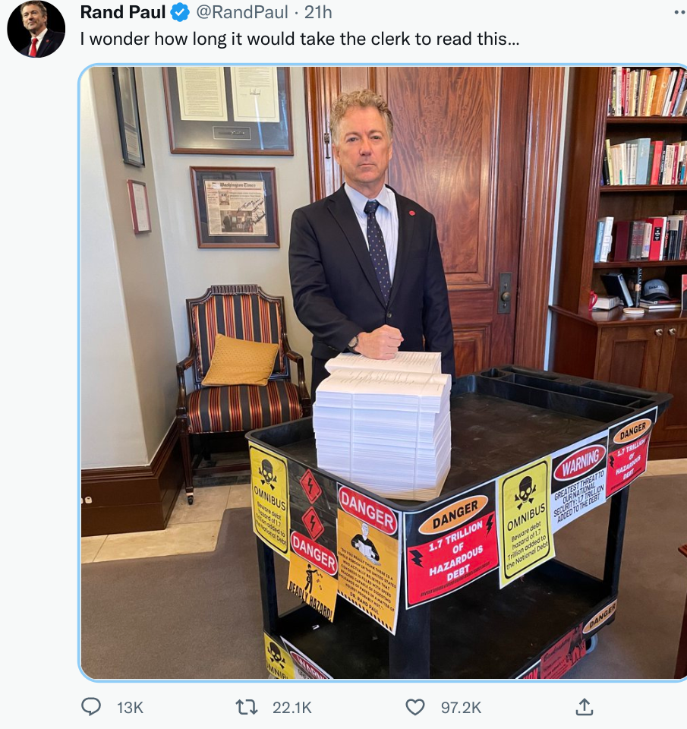This screenshot has width=687, height=729.
Task: Click the framed Washington Times newspaper in photo
Action: 235,207
